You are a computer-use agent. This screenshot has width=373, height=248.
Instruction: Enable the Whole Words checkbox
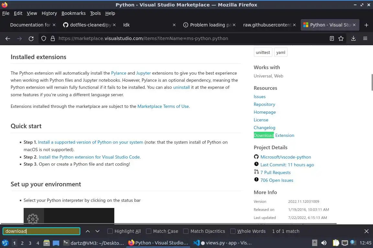click(x=233, y=231)
